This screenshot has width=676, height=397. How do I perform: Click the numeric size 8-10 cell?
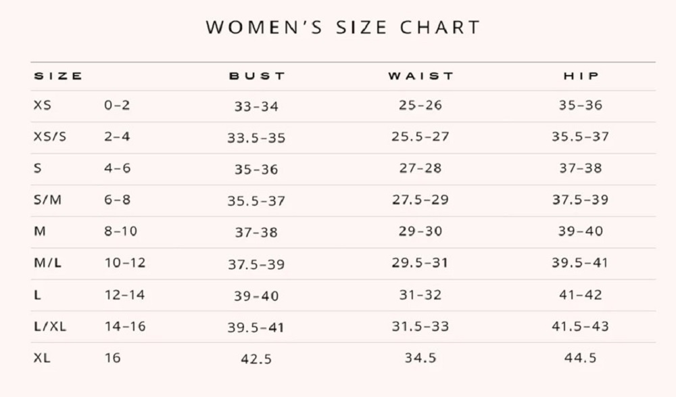click(x=121, y=231)
